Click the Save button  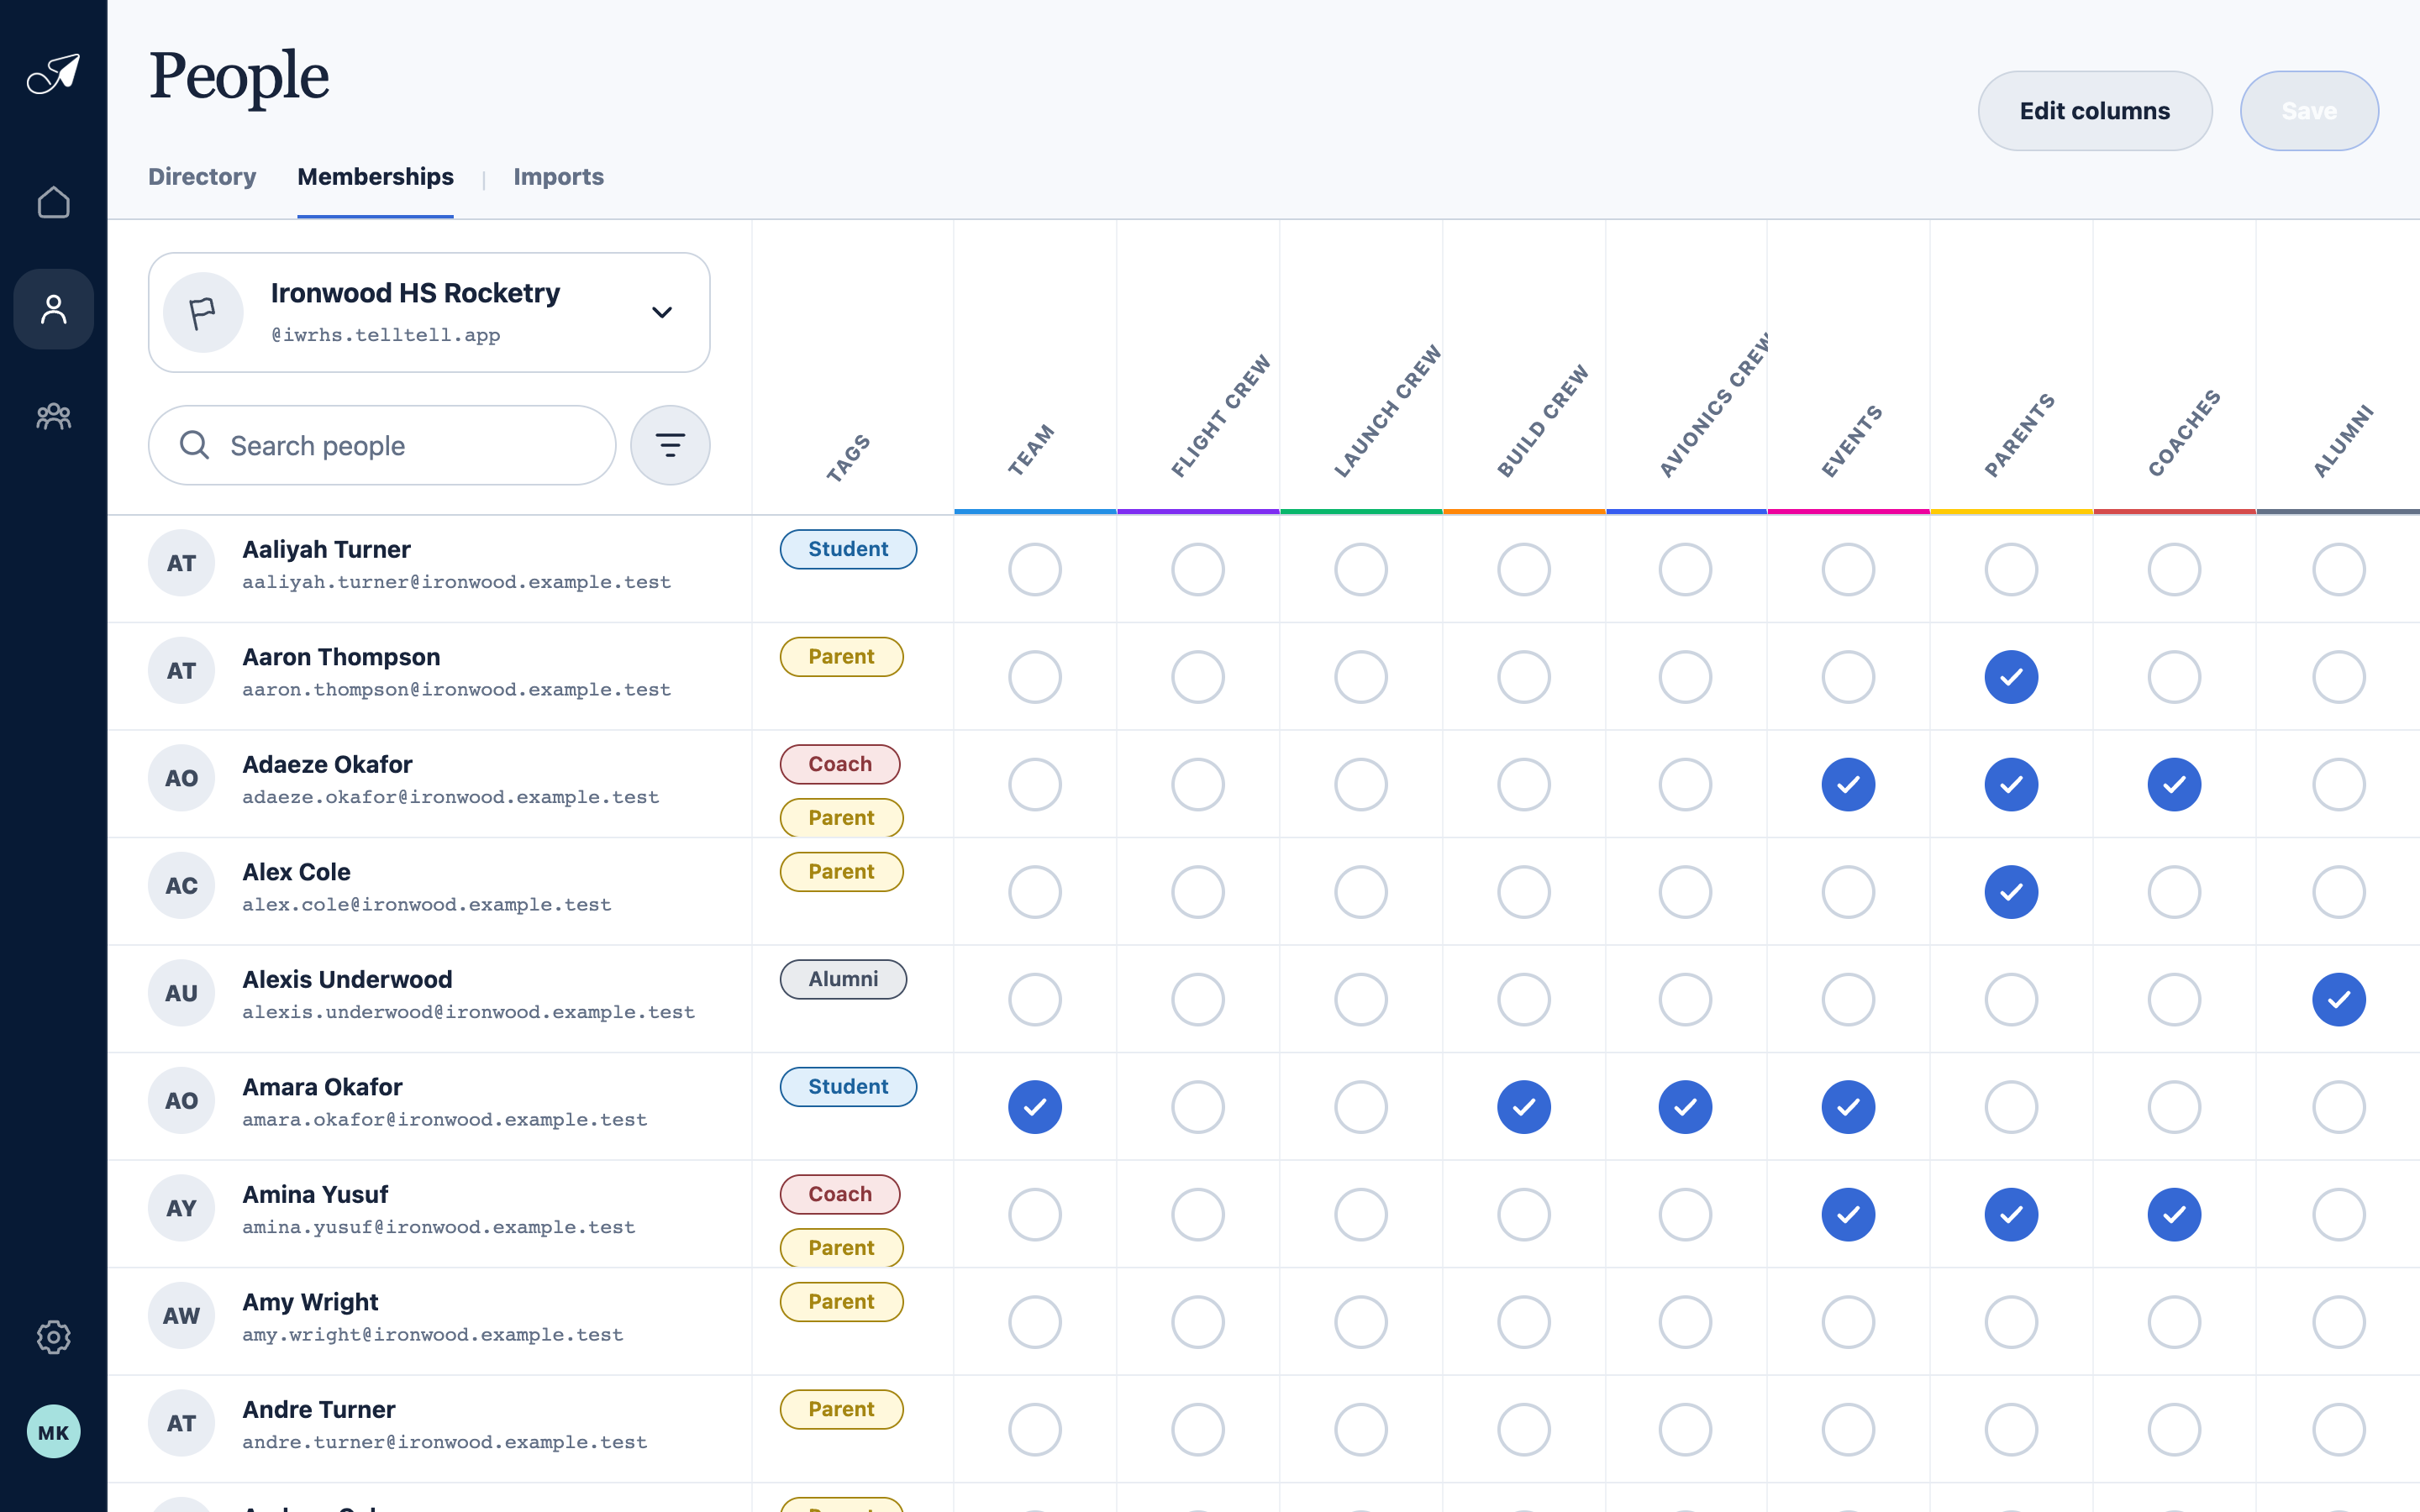2309,111
